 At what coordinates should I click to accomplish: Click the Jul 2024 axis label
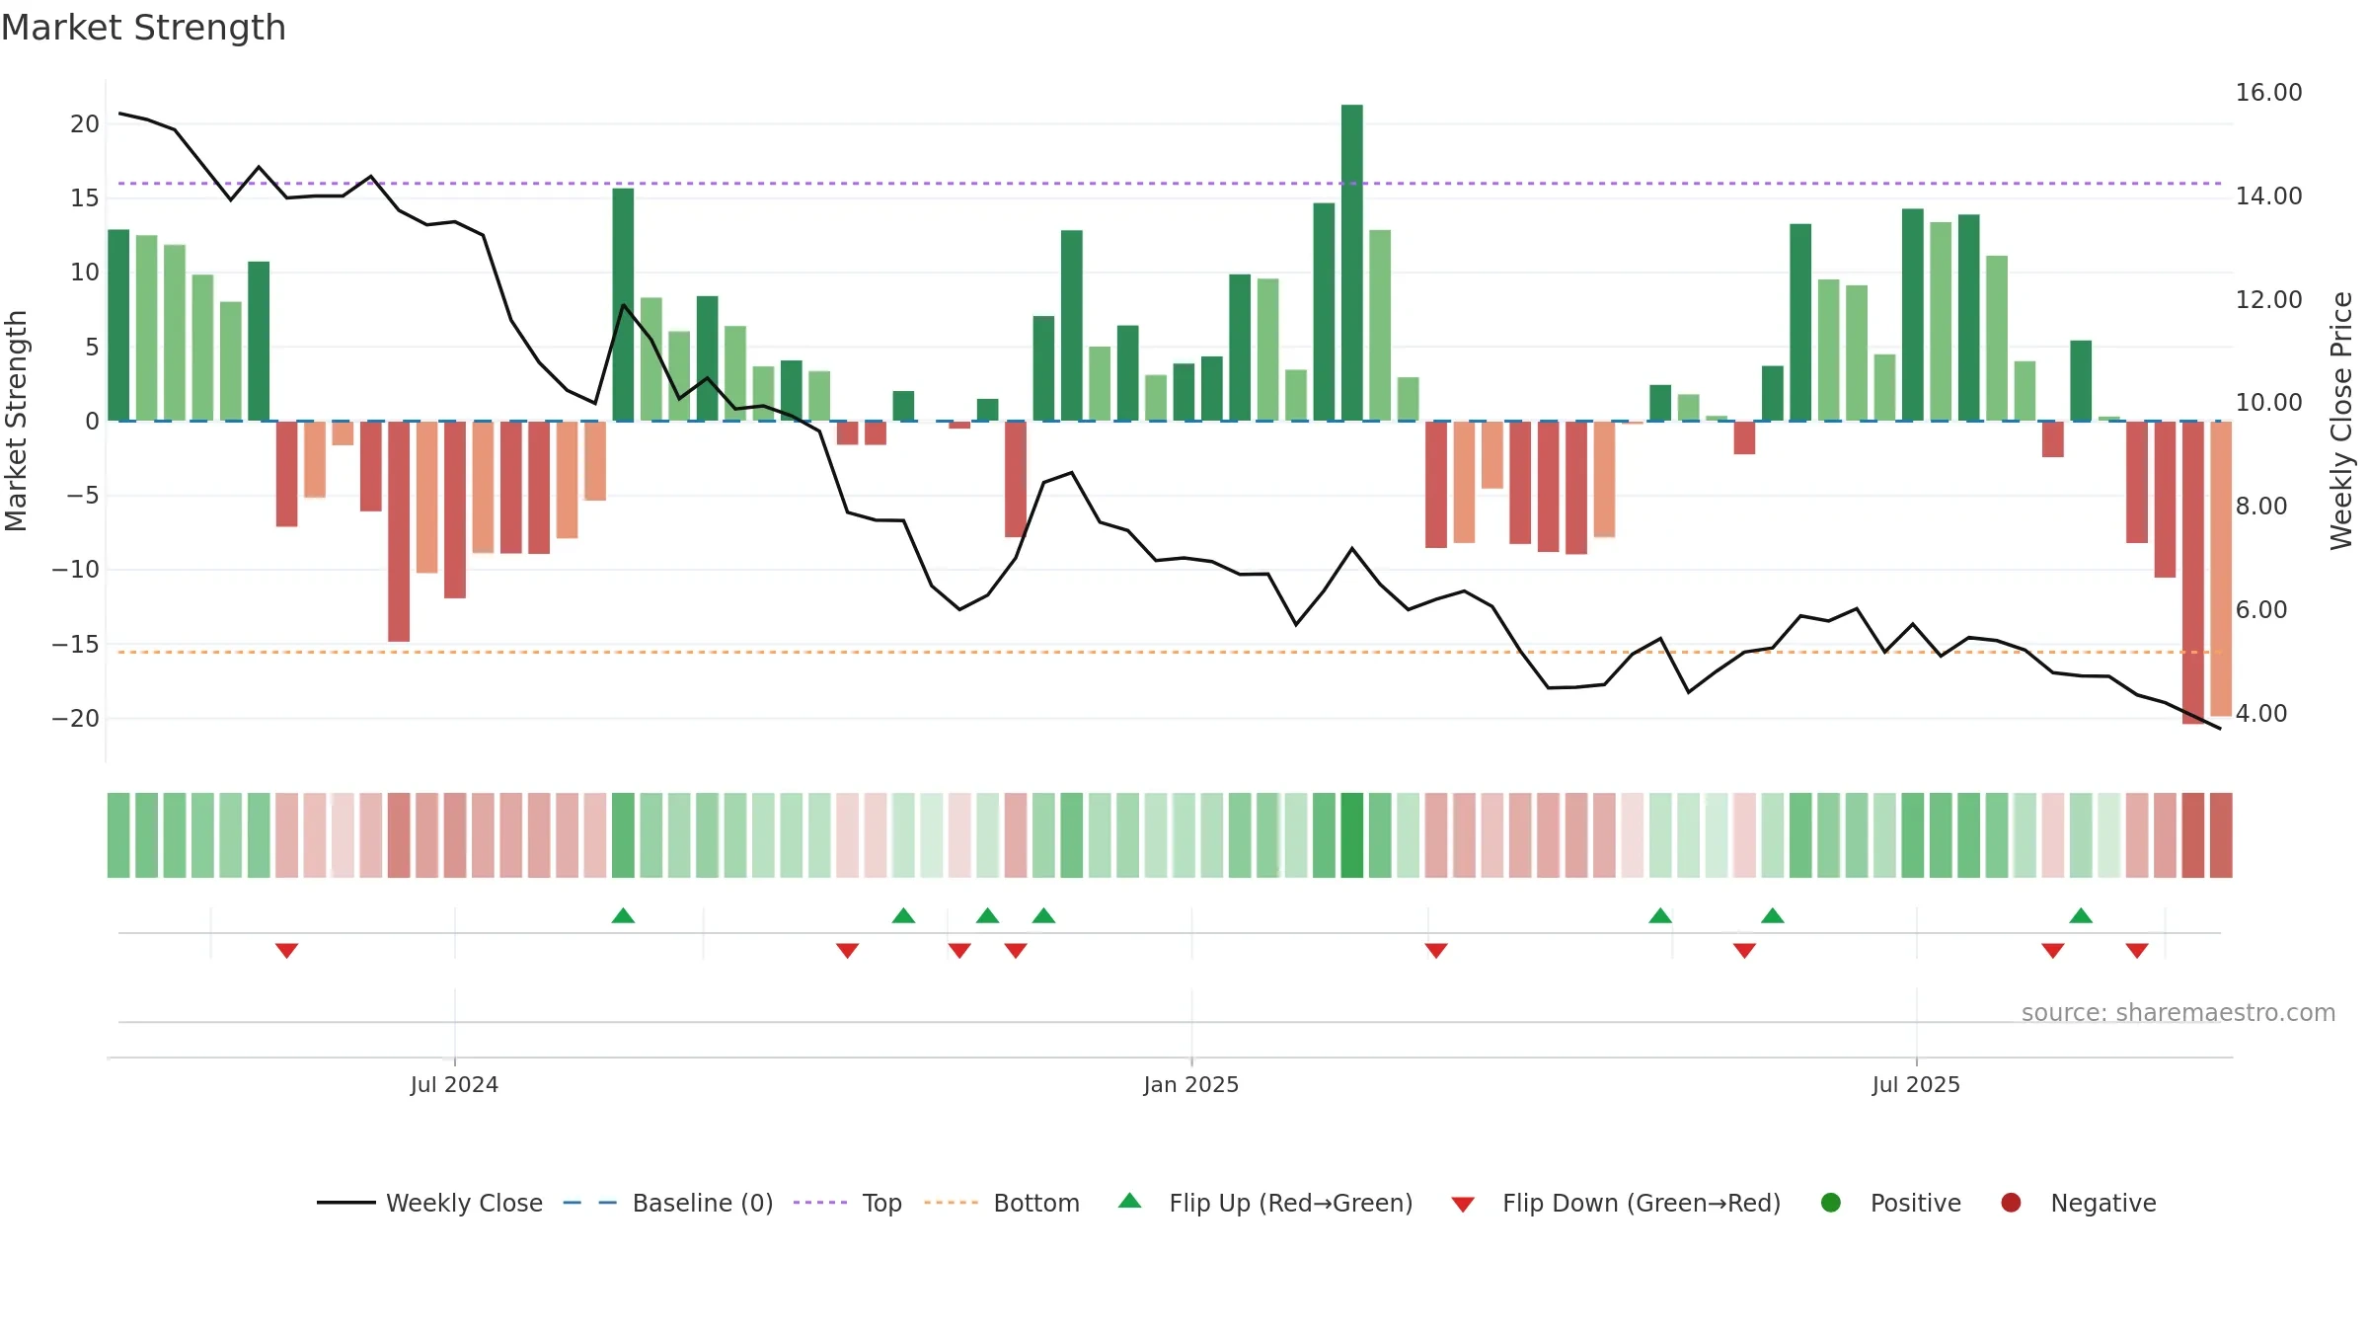tap(454, 1084)
